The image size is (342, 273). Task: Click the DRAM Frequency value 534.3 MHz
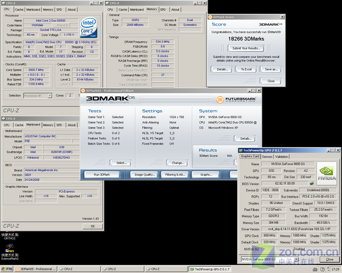(163, 41)
